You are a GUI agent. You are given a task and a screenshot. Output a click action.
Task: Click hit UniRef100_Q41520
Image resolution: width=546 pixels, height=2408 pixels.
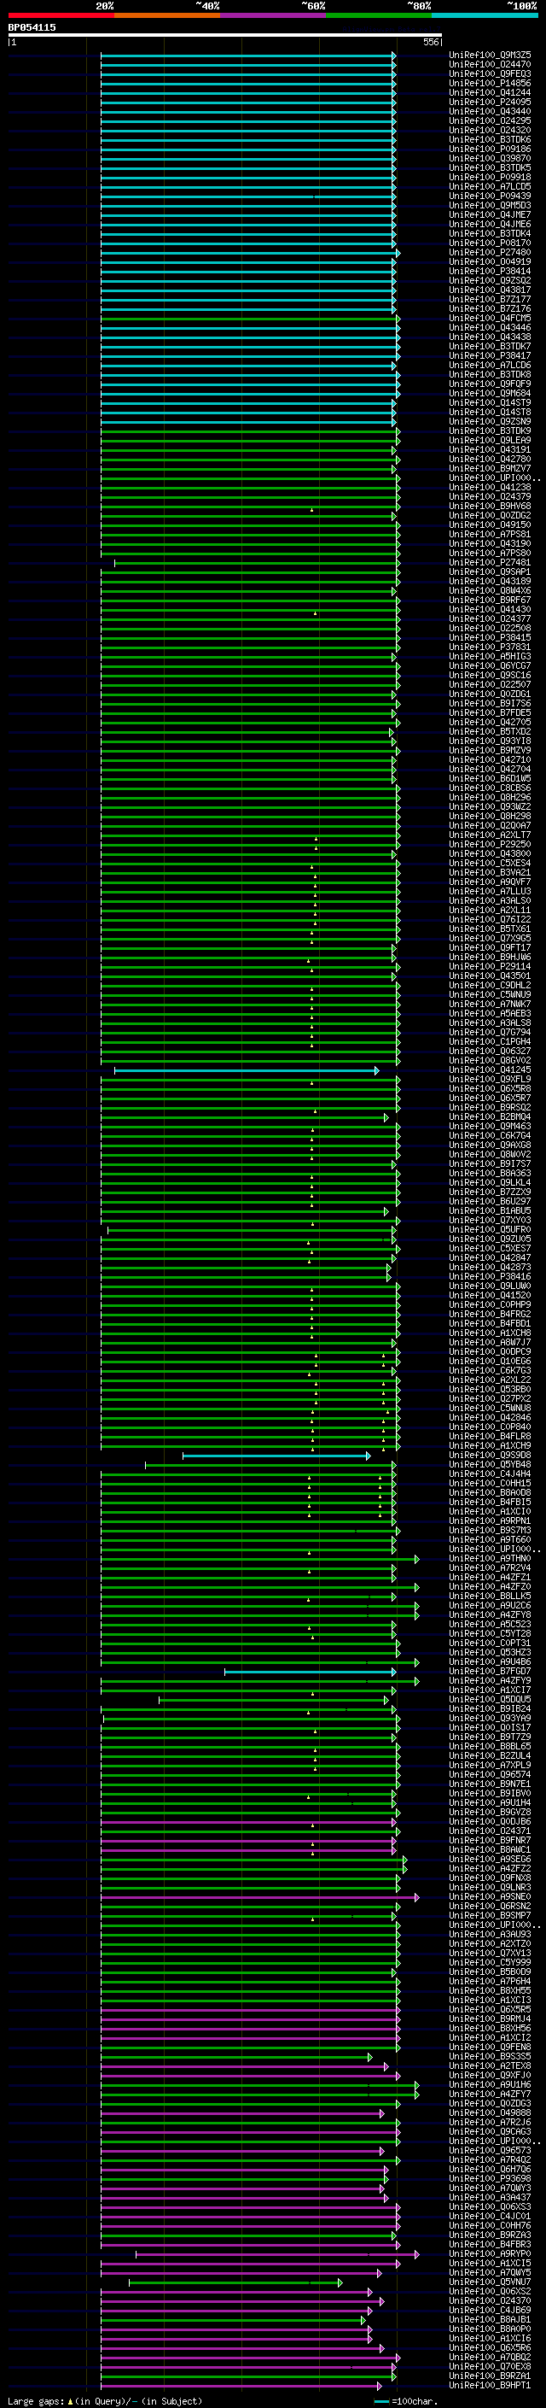[x=490, y=1296]
